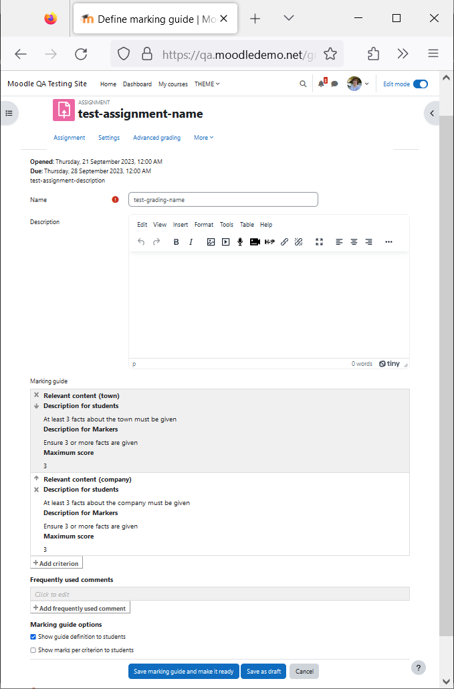Delete the Relevant content (town) criterion
This screenshot has width=454, height=689.
point(37,395)
